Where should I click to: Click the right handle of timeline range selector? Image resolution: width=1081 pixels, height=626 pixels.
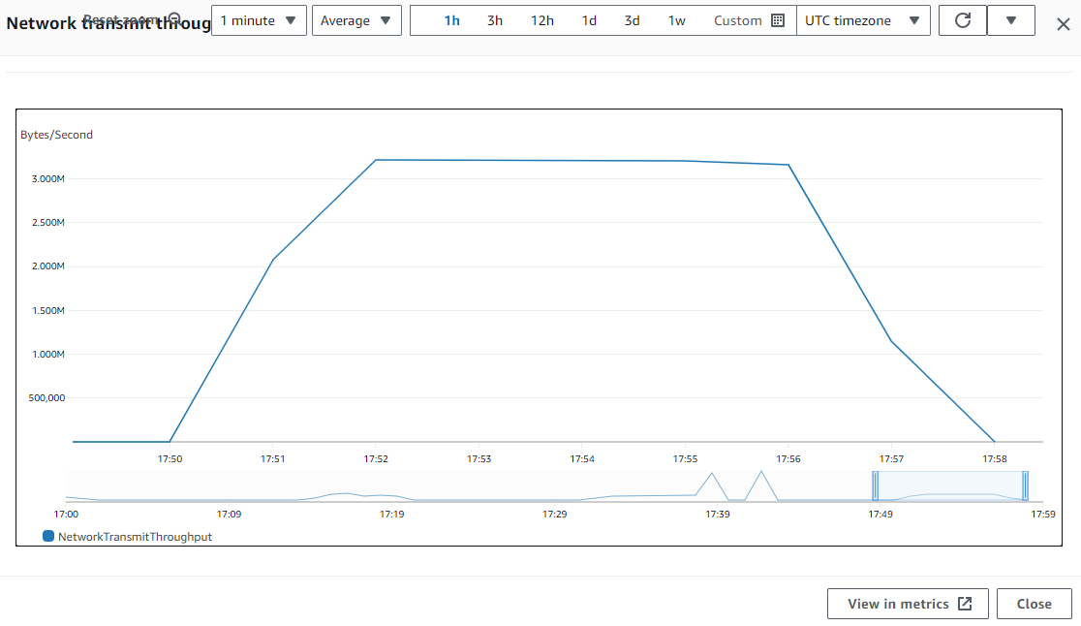[1025, 485]
